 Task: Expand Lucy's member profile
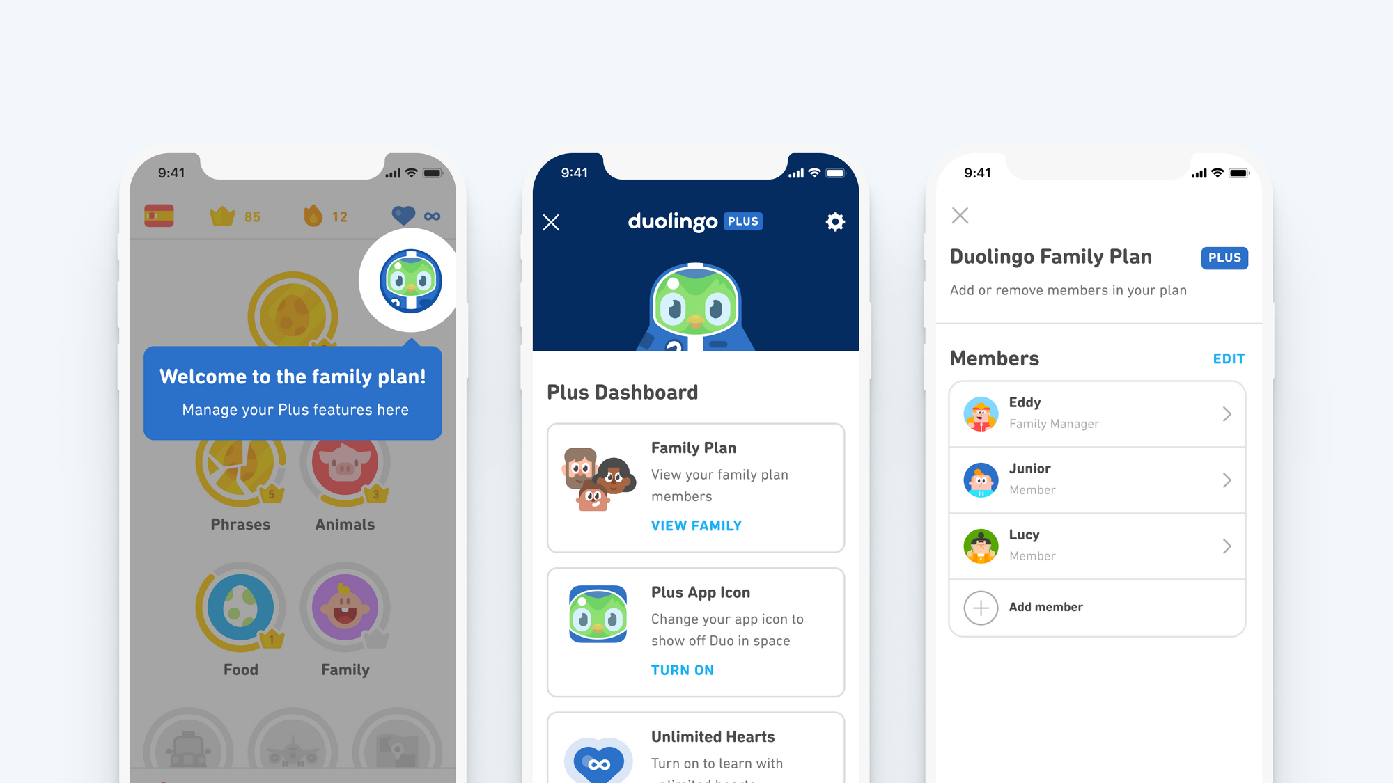tap(1226, 544)
